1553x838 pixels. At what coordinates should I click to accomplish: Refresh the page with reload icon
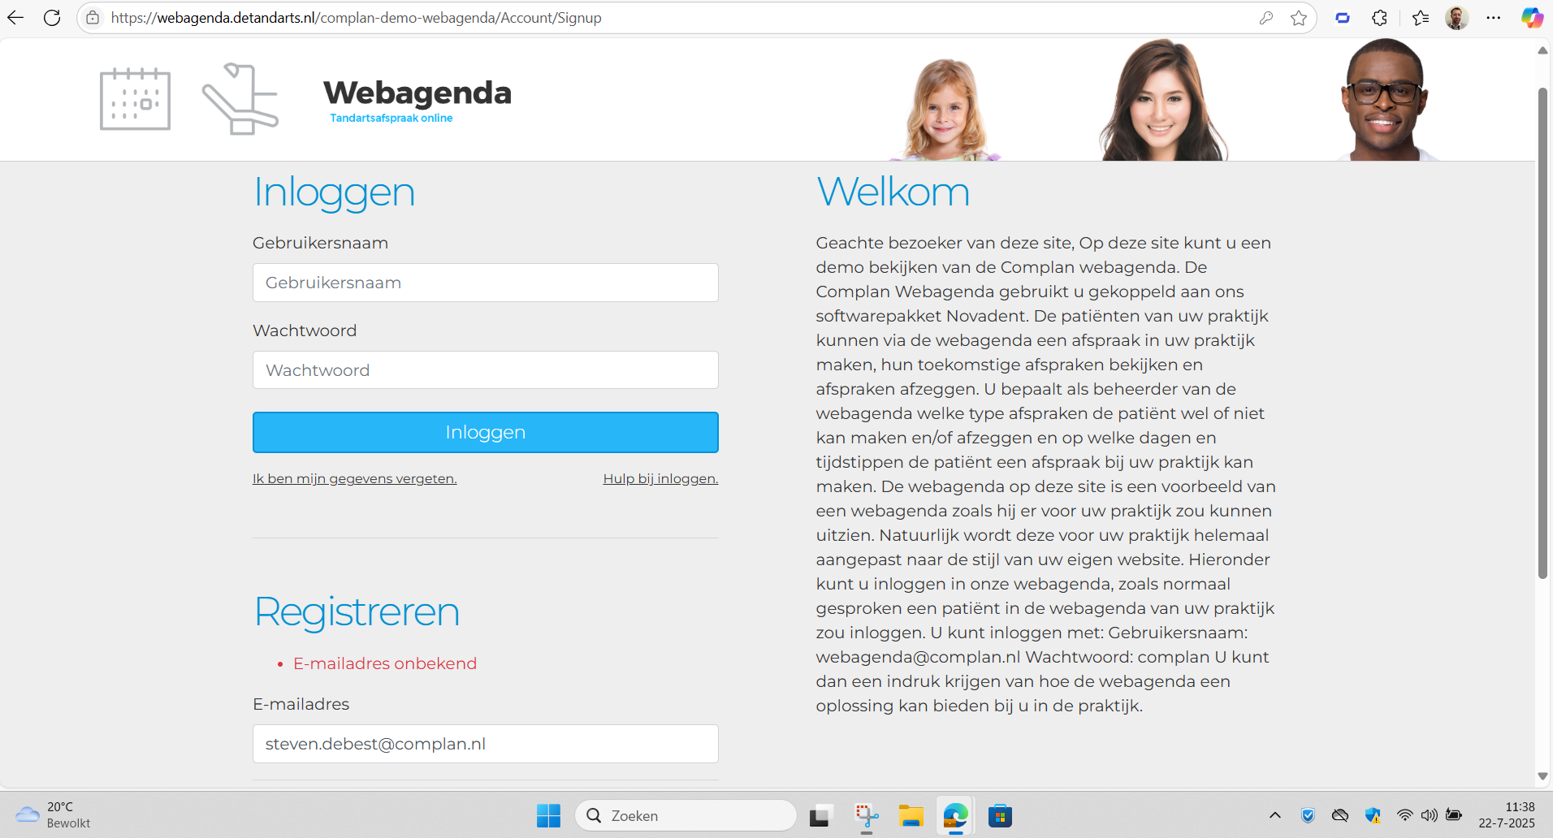pos(52,18)
